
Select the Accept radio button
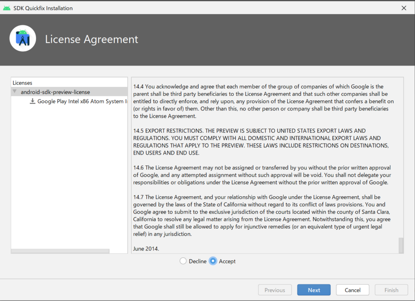tap(213, 261)
